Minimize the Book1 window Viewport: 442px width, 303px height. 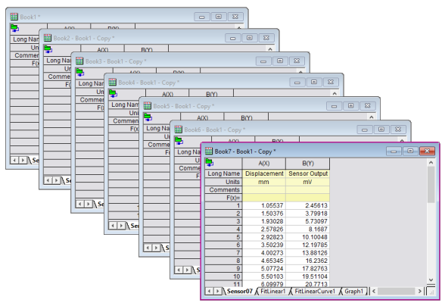[x=202, y=17]
